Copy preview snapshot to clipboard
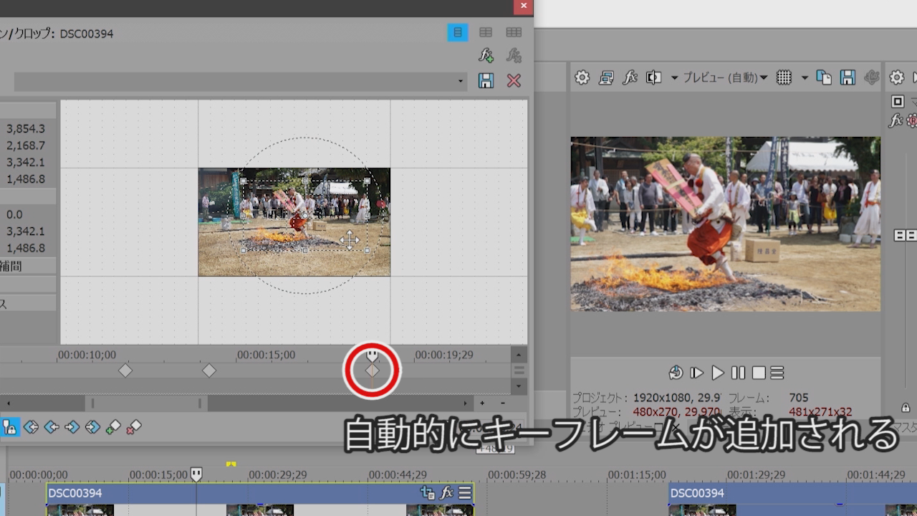The image size is (917, 516). tap(824, 77)
